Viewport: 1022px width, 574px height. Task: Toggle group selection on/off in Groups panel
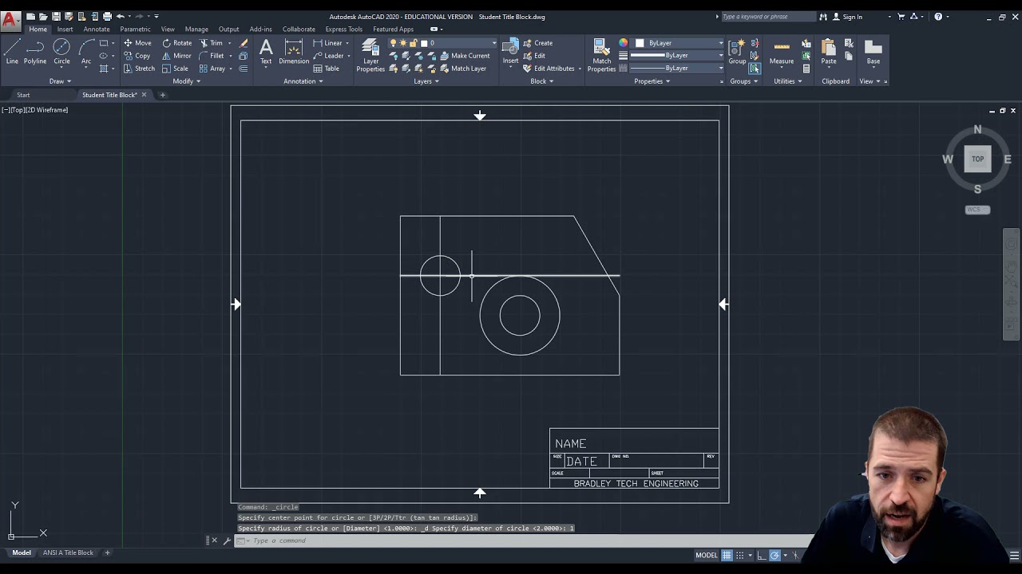click(755, 69)
